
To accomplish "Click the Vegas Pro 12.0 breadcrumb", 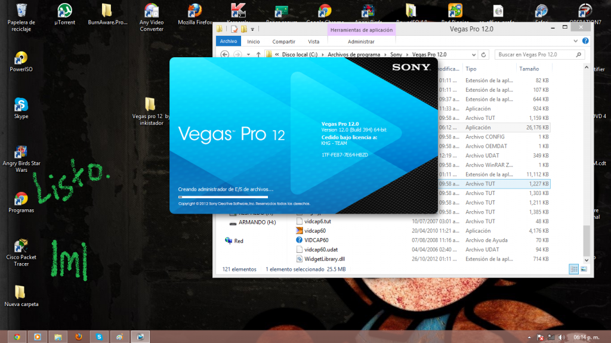I will pyautogui.click(x=430, y=54).
